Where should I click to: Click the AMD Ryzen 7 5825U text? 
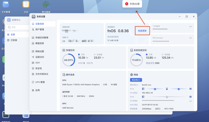(81, 85)
